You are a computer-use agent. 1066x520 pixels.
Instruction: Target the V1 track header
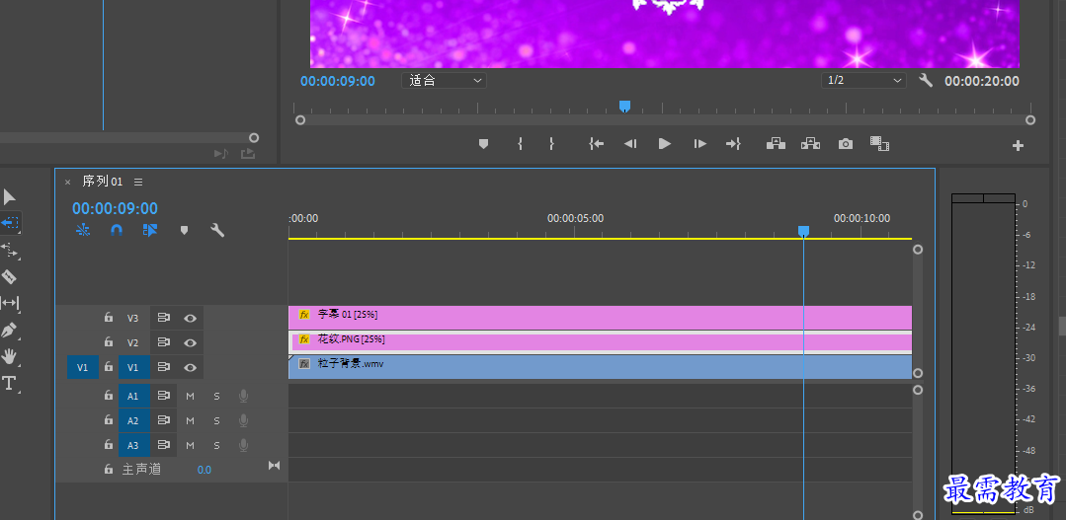(133, 367)
